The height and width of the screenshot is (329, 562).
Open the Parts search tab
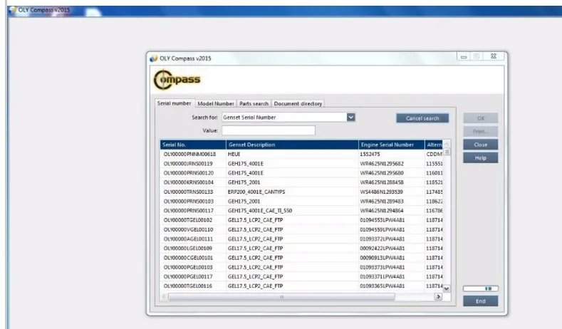254,103
